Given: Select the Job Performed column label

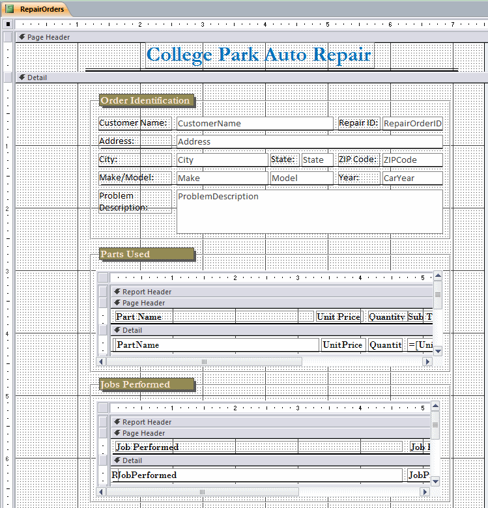Looking at the screenshot, I should [x=259, y=447].
